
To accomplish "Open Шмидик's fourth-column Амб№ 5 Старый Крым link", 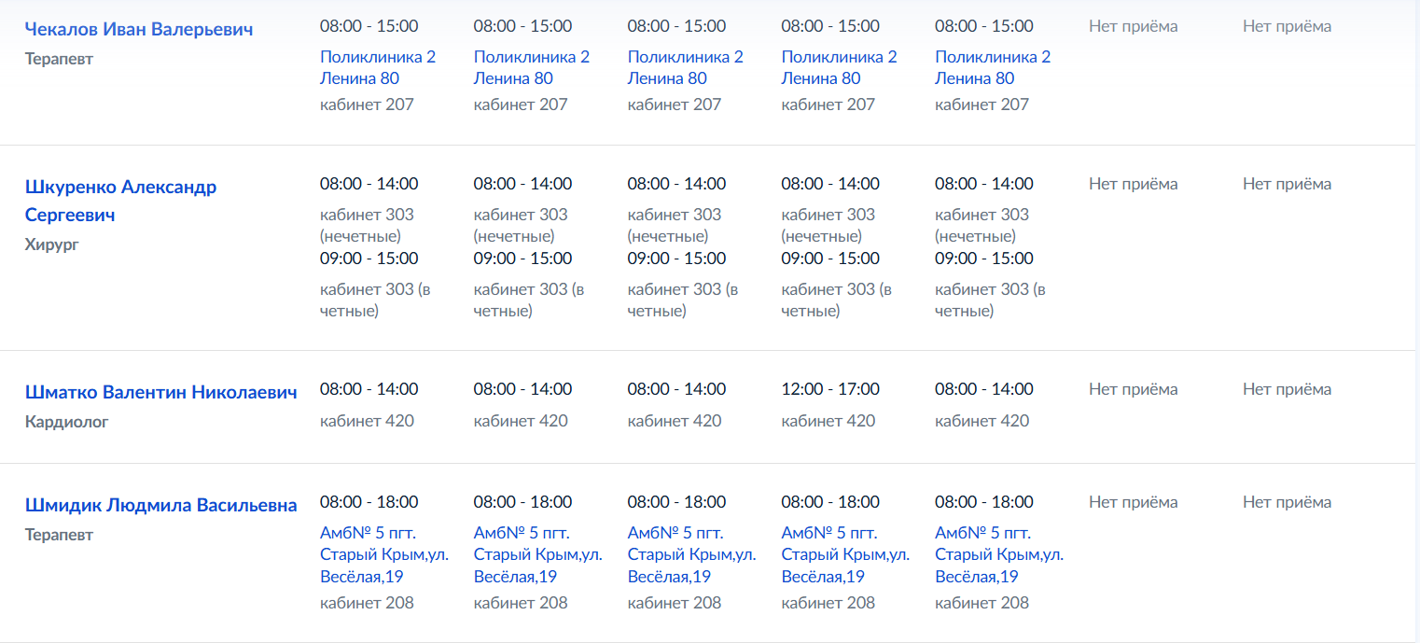I will pos(846,554).
